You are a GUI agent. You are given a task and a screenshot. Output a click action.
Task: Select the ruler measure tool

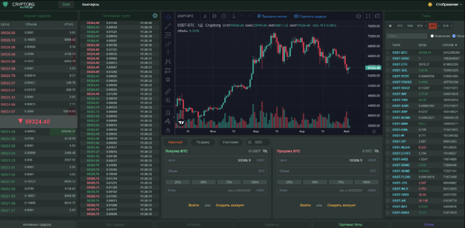tap(168, 91)
